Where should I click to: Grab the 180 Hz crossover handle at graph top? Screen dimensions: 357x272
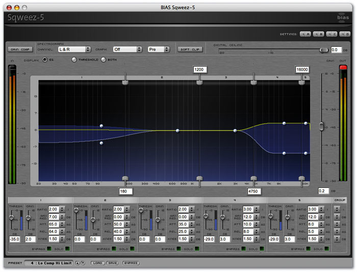125,82
